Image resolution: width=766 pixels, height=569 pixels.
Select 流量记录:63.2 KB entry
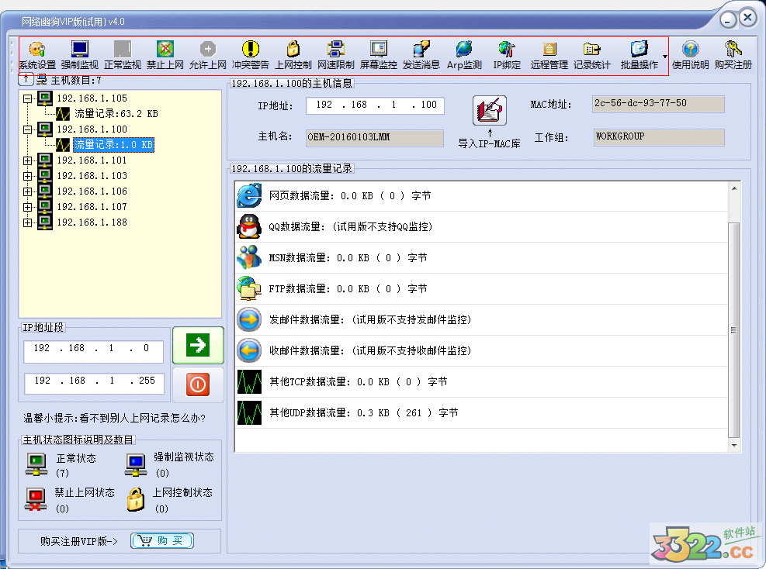pyautogui.click(x=116, y=114)
